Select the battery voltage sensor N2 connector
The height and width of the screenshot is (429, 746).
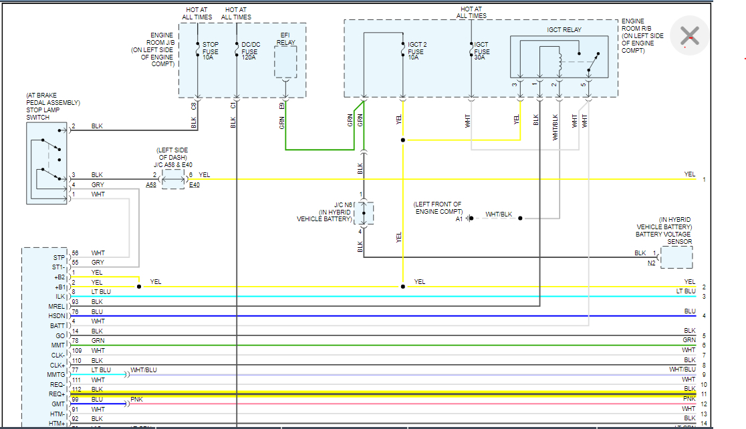click(x=676, y=257)
